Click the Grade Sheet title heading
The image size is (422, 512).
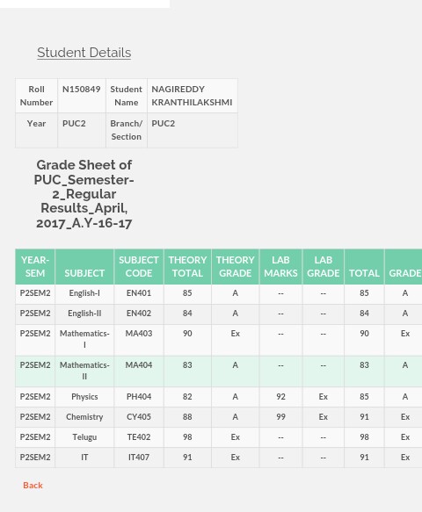point(84,194)
